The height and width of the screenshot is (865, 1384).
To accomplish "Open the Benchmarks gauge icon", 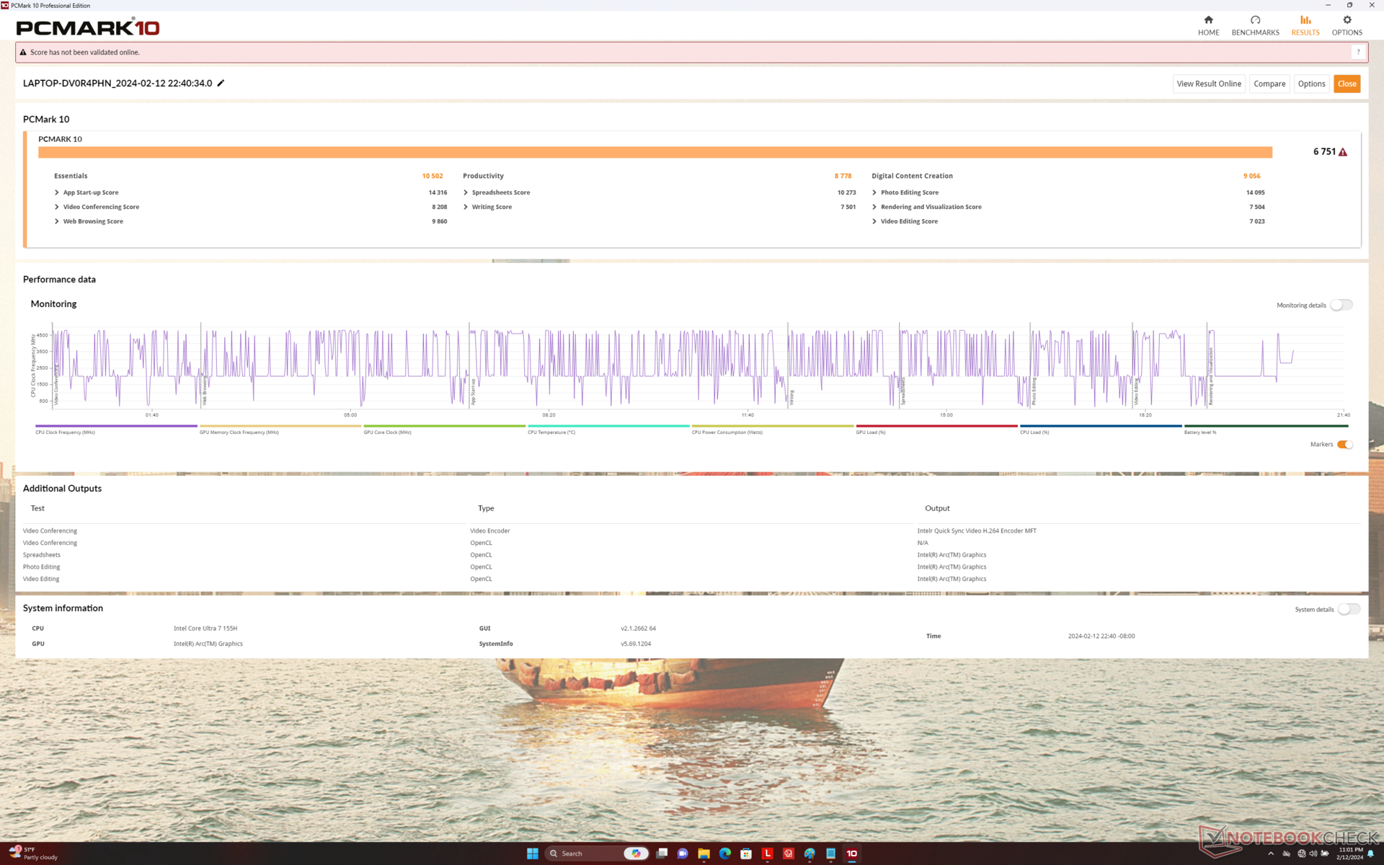I will (x=1255, y=20).
